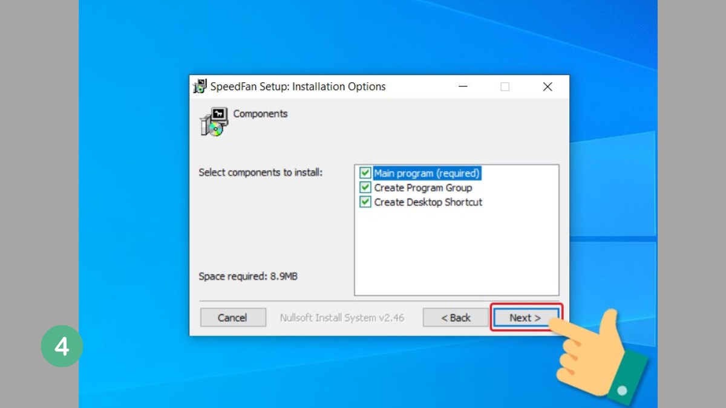Select the Create Program Group label
Viewport: 726px width, 408px height.
[423, 187]
